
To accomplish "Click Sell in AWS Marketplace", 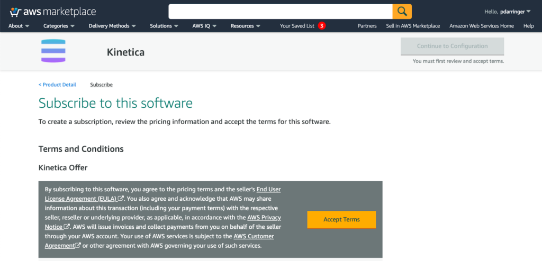I will (413, 26).
